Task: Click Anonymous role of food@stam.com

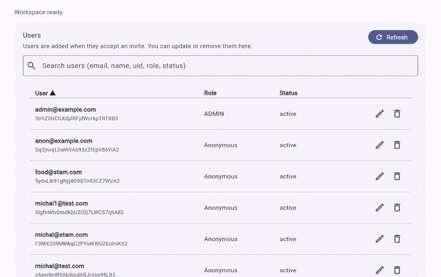Action: [221, 176]
